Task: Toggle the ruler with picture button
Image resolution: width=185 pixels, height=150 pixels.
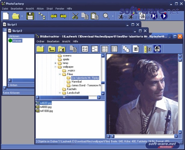Action: coord(147,49)
